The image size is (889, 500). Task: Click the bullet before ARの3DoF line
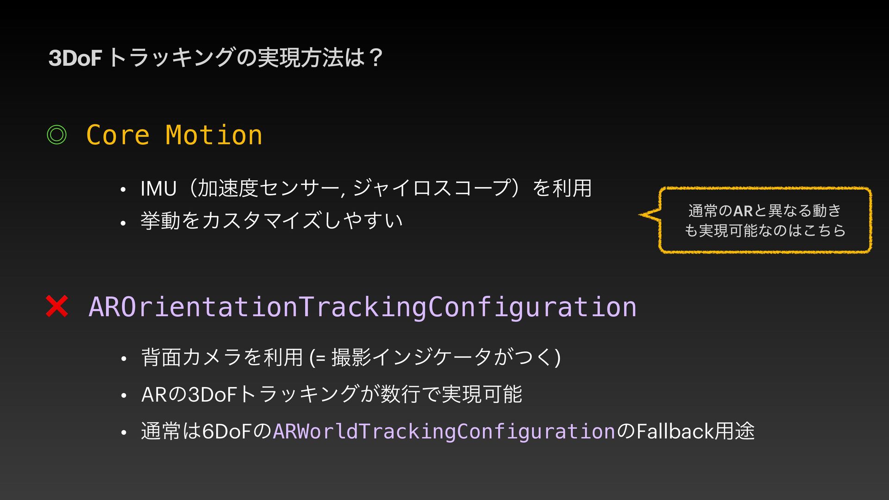(123, 396)
